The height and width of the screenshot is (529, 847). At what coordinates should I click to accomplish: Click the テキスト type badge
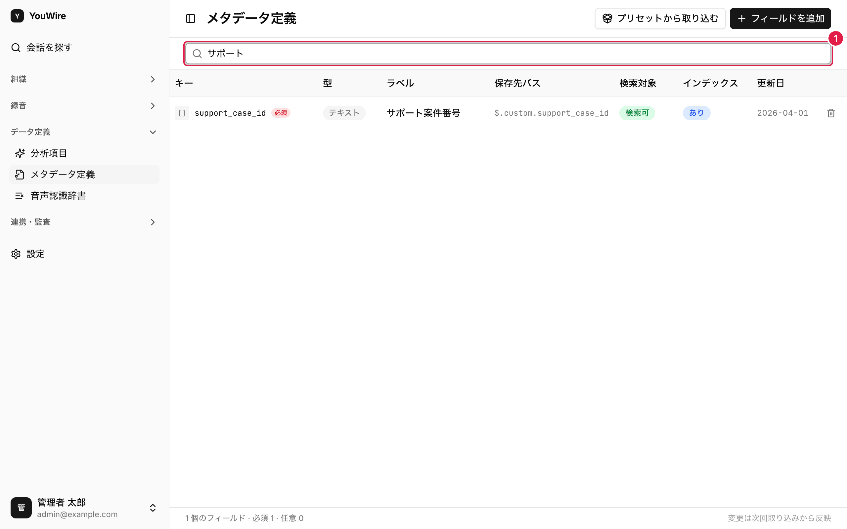[x=344, y=113]
